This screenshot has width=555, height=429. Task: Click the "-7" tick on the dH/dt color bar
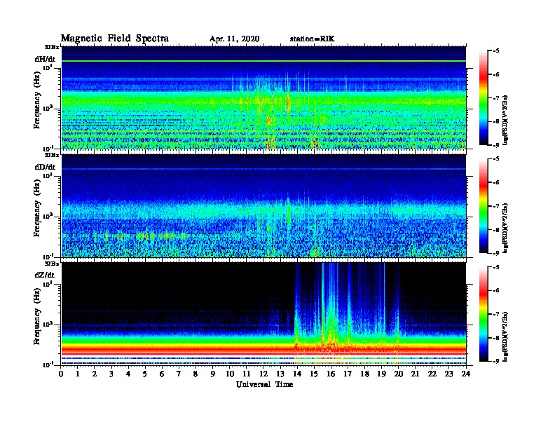(x=496, y=98)
